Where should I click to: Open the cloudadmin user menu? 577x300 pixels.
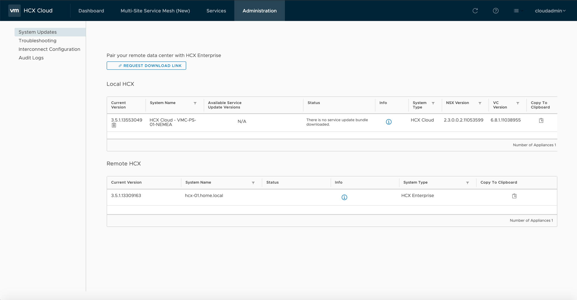point(550,11)
